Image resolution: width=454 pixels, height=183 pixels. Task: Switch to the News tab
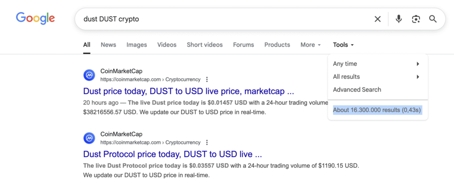point(108,45)
